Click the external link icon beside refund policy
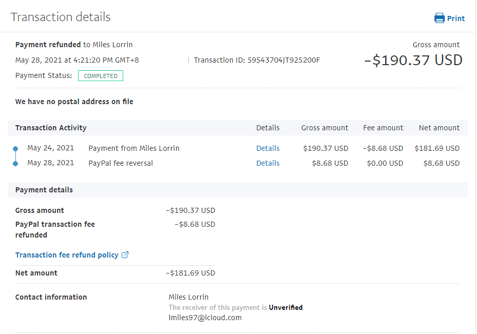This screenshot has width=477, height=334. (x=125, y=255)
